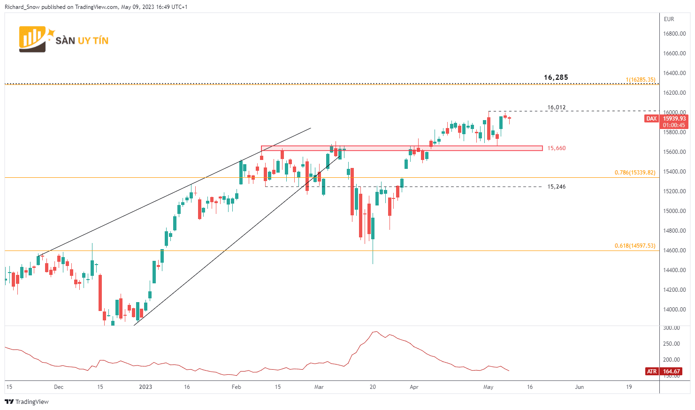This screenshot has width=695, height=410.
Task: Click the ATR value label 164.67
Action: tap(672, 372)
